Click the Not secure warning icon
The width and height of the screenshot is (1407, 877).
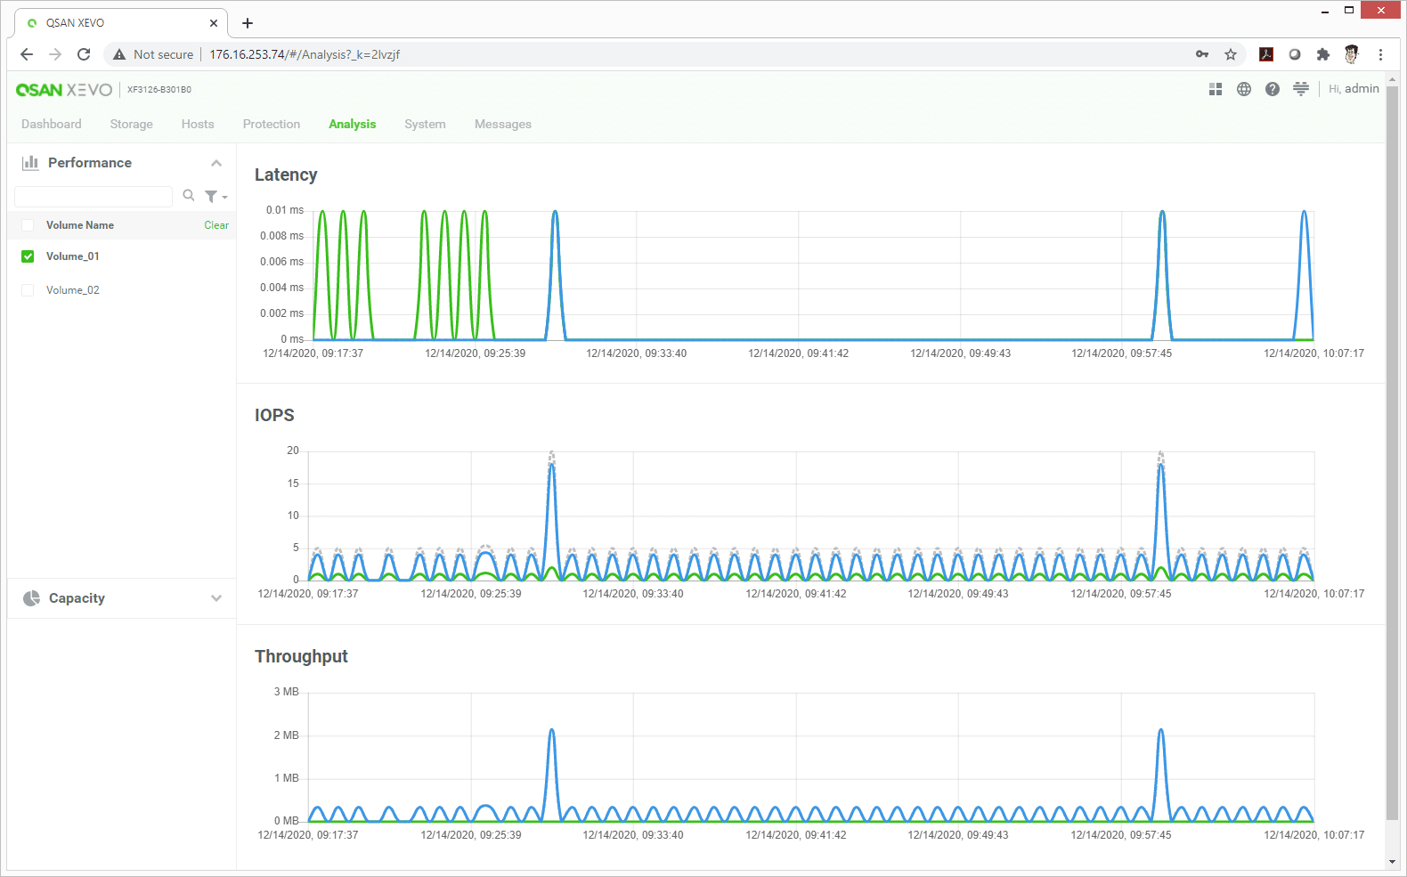pos(119,54)
